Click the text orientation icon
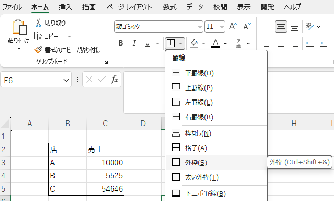Screen dimensions: 334x201 point(310,26)
